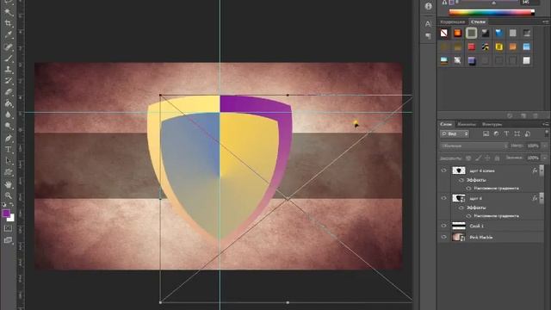Open the opacity slider dropdown arrow
Image resolution: width=551 pixels, height=310 pixels.
(545, 146)
